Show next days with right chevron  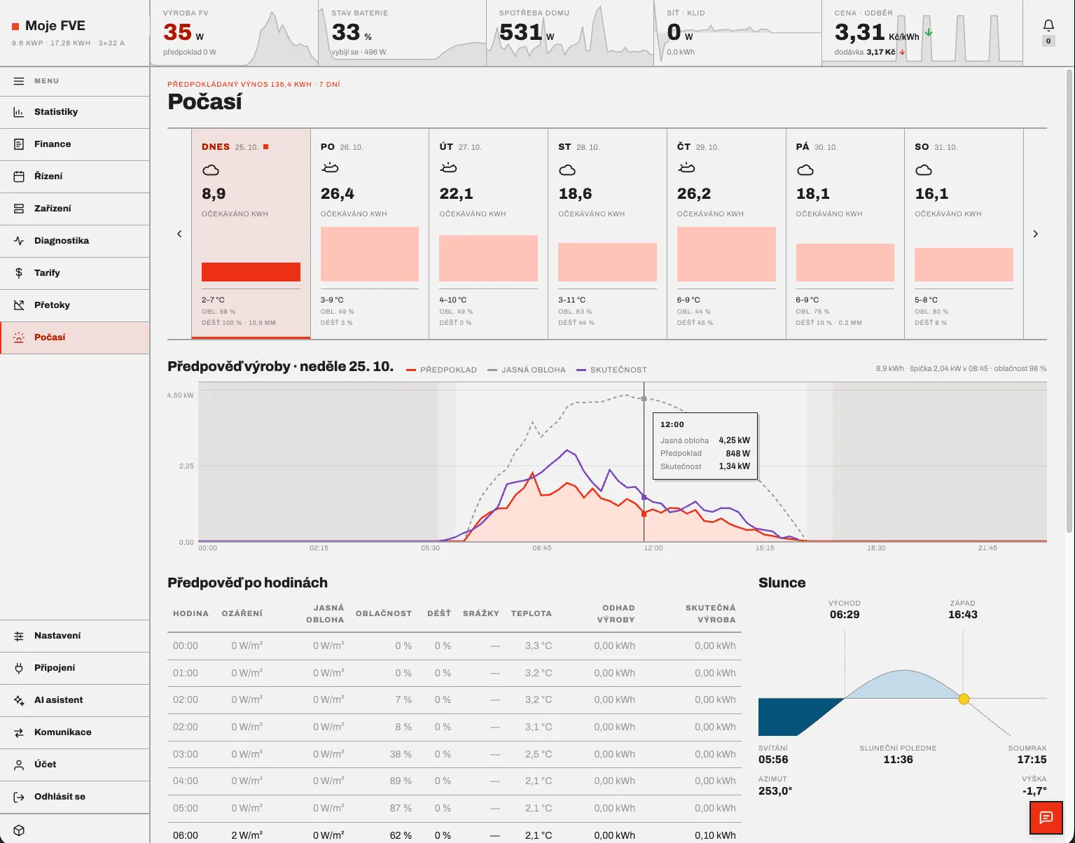point(1035,234)
